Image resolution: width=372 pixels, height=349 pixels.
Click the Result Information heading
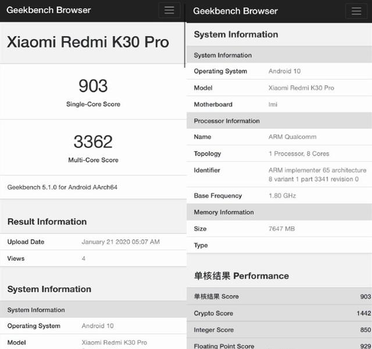pyautogui.click(x=47, y=222)
